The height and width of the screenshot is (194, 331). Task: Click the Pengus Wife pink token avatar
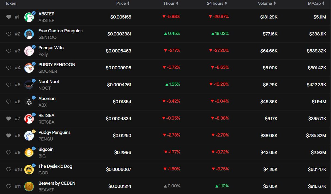coord(29,51)
